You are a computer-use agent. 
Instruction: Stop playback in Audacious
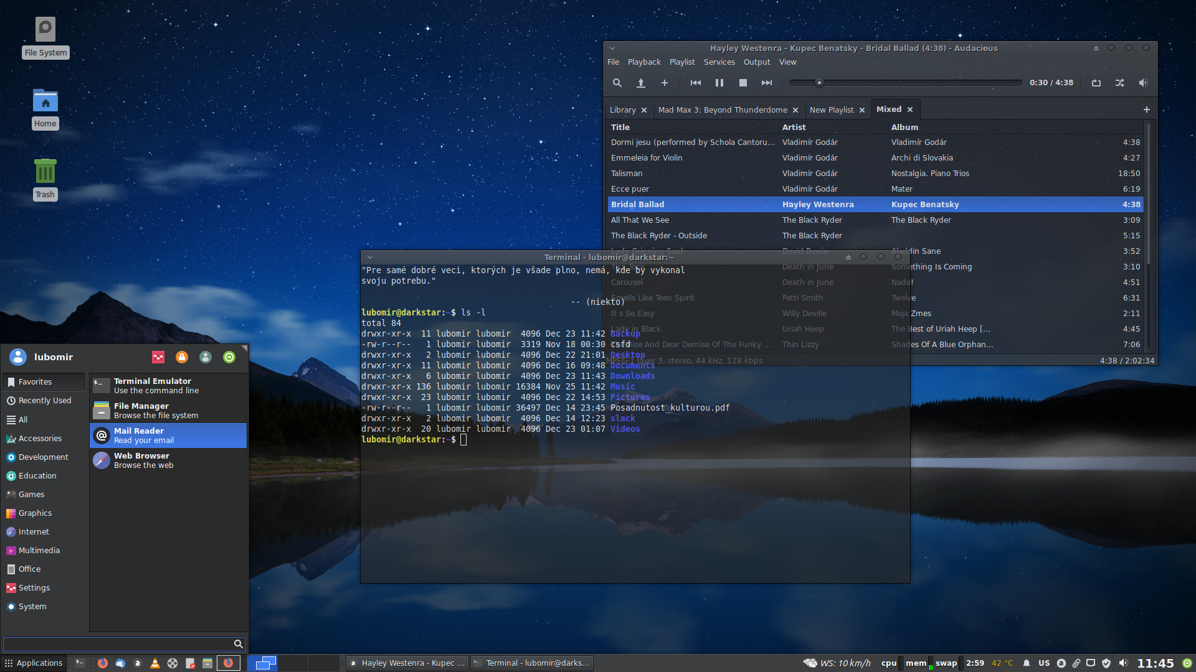(x=743, y=83)
